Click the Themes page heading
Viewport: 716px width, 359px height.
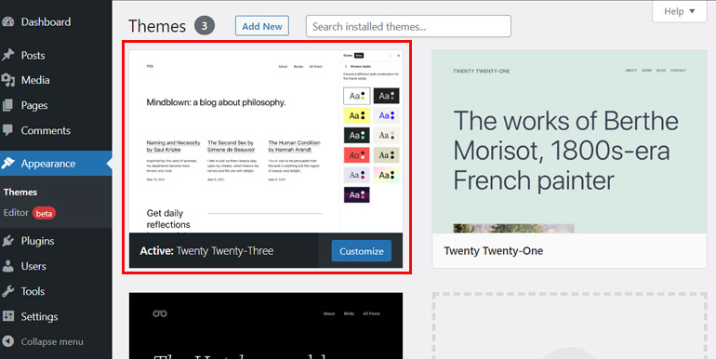157,26
